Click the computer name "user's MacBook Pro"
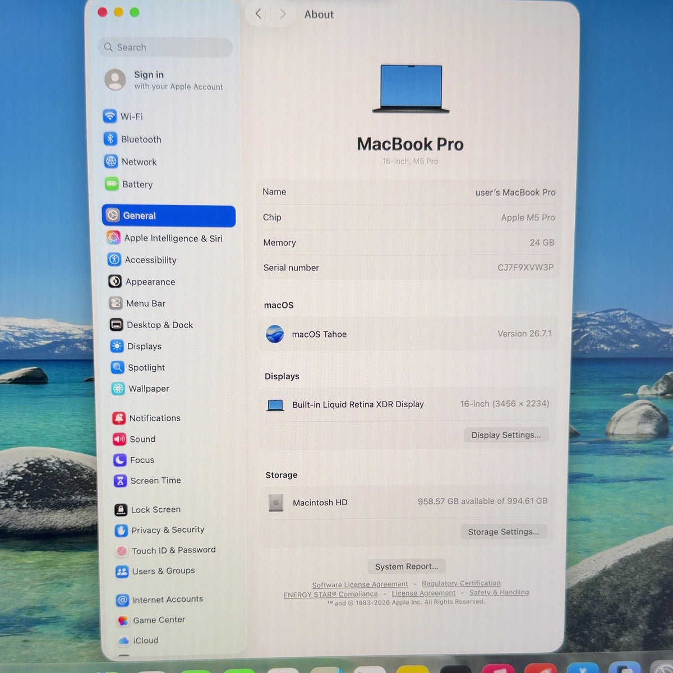Screen dimensions: 673x673 coord(515,192)
